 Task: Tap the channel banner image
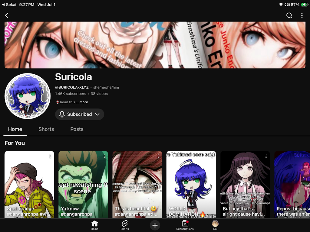(x=155, y=45)
